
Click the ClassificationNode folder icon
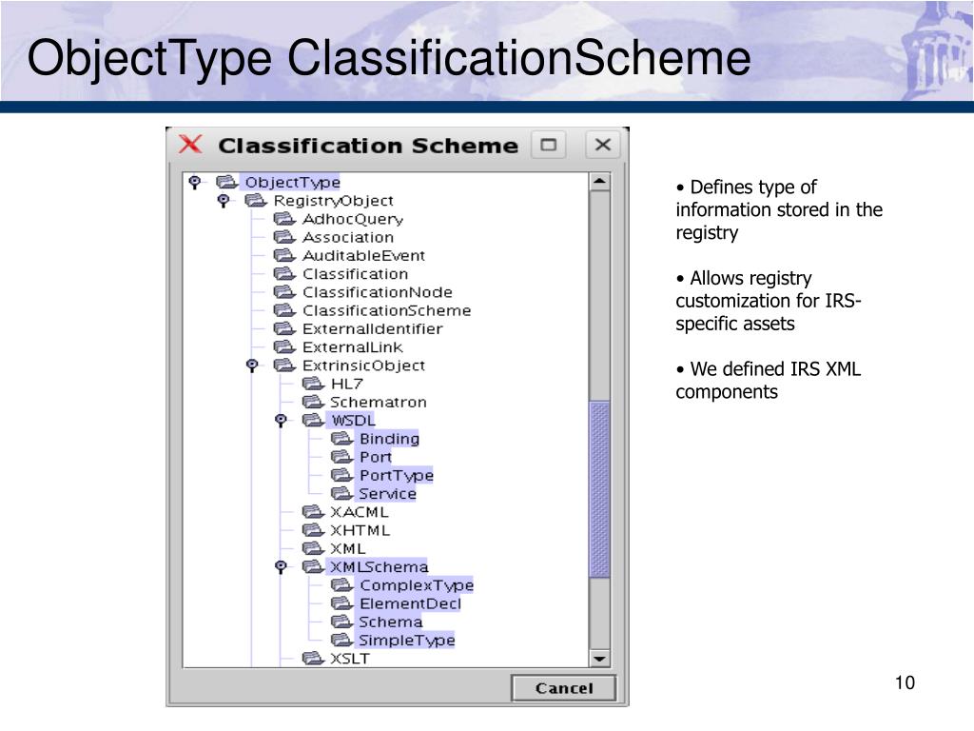coord(283,292)
